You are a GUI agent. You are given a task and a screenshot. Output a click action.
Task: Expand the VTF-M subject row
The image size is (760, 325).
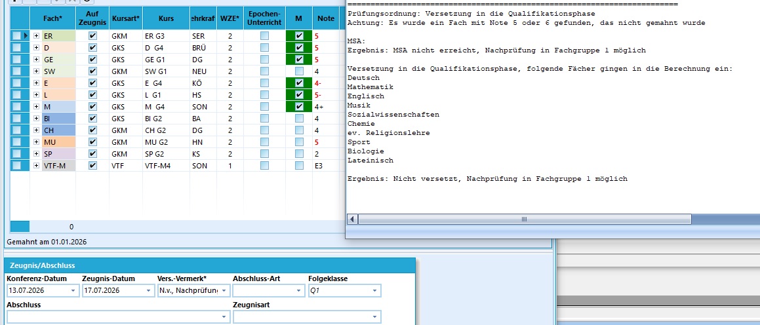click(x=36, y=166)
